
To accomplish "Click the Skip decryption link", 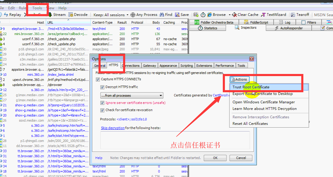I will (x=113, y=128).
